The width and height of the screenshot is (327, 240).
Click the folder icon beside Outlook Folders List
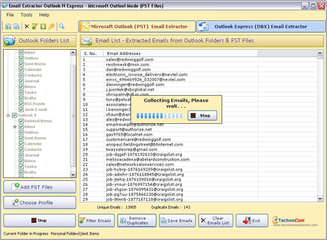click(x=9, y=40)
